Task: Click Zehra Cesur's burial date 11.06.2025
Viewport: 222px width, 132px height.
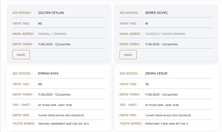Action: click(x=161, y=94)
